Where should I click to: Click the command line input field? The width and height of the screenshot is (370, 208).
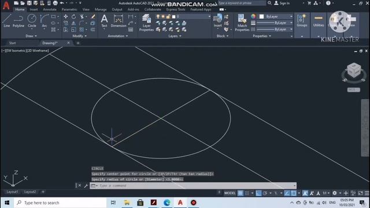[x=193, y=185]
